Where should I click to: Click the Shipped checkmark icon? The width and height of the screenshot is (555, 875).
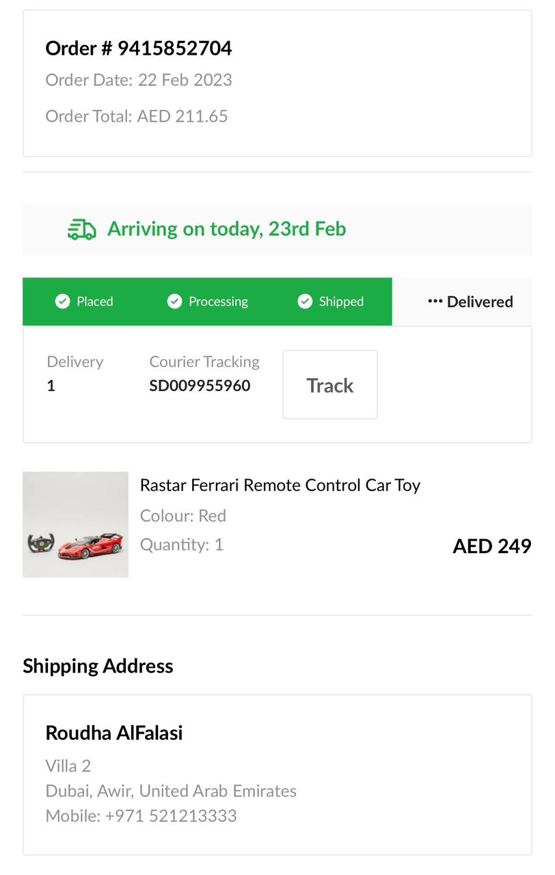coord(305,301)
